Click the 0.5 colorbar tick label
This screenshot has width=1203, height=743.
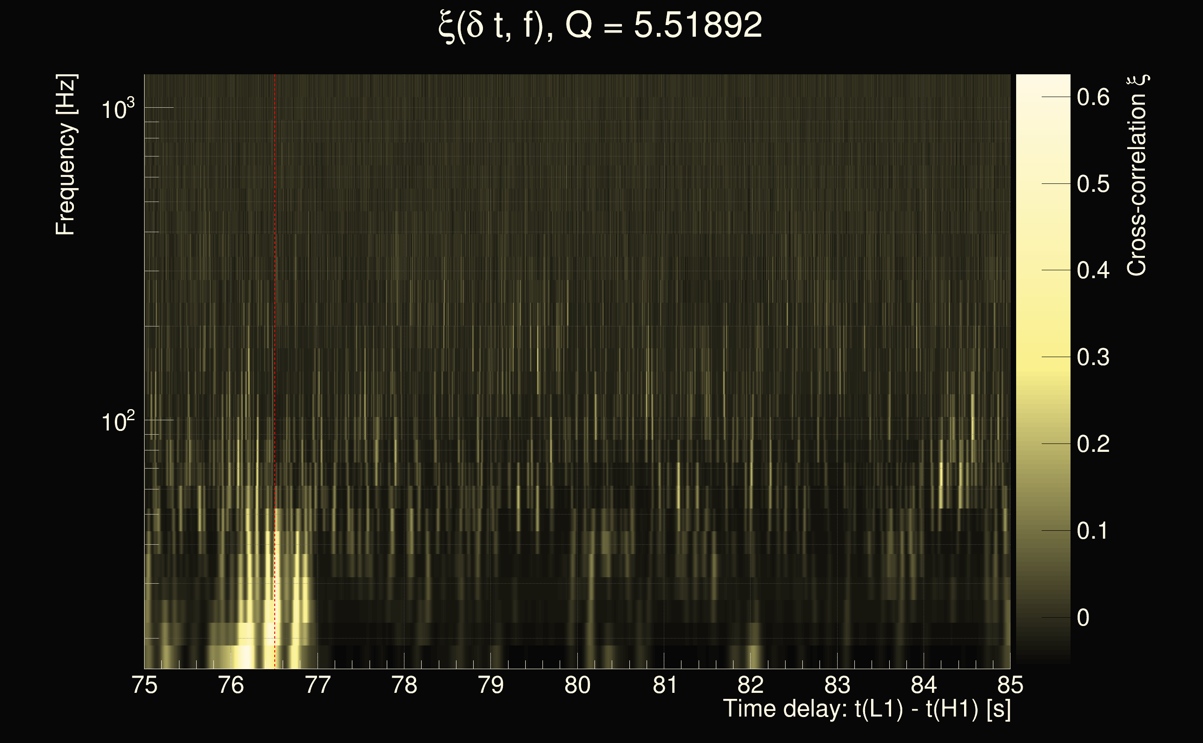(1093, 184)
